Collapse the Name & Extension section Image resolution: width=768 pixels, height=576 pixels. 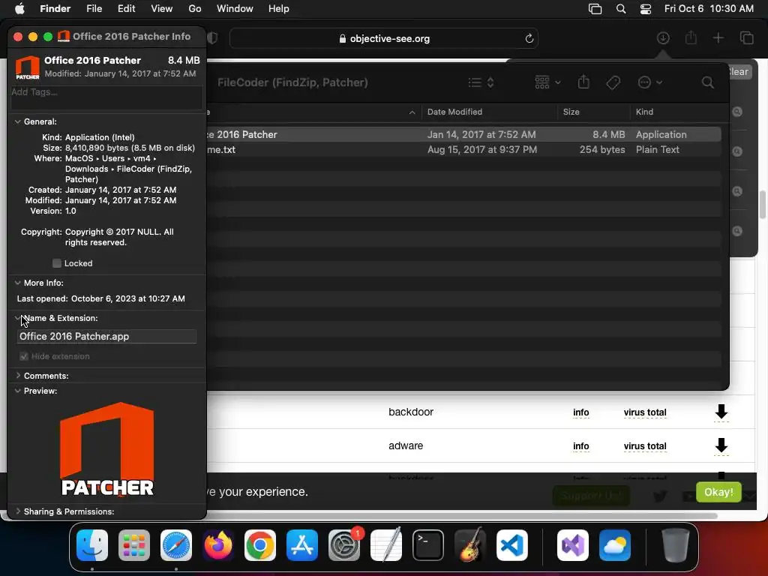point(18,318)
